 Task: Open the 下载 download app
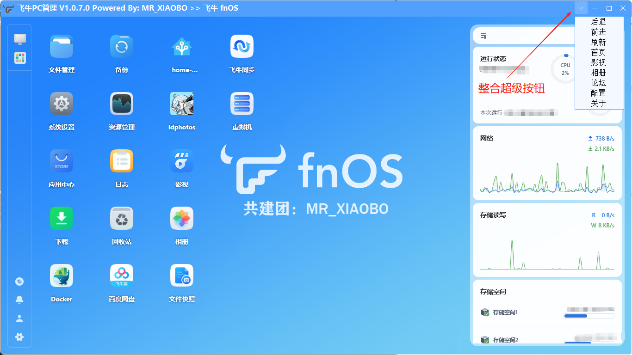[62, 218]
